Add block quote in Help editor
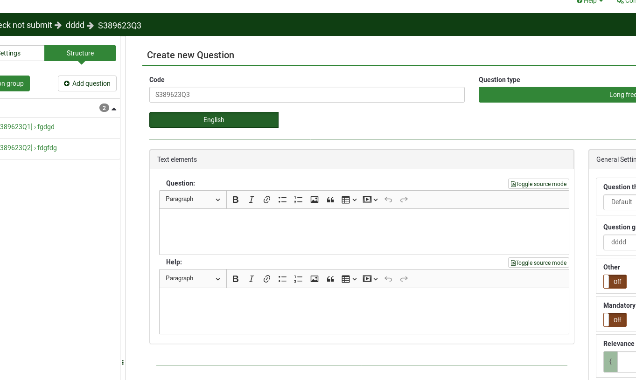The width and height of the screenshot is (636, 380). [x=330, y=279]
